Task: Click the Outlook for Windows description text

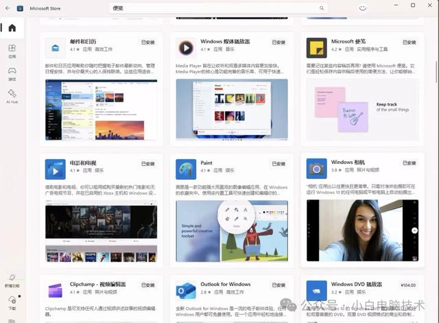Action: click(x=231, y=311)
